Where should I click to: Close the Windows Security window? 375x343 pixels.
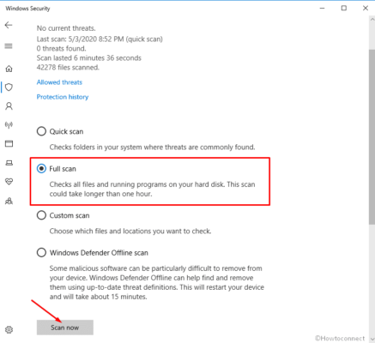coord(366,8)
